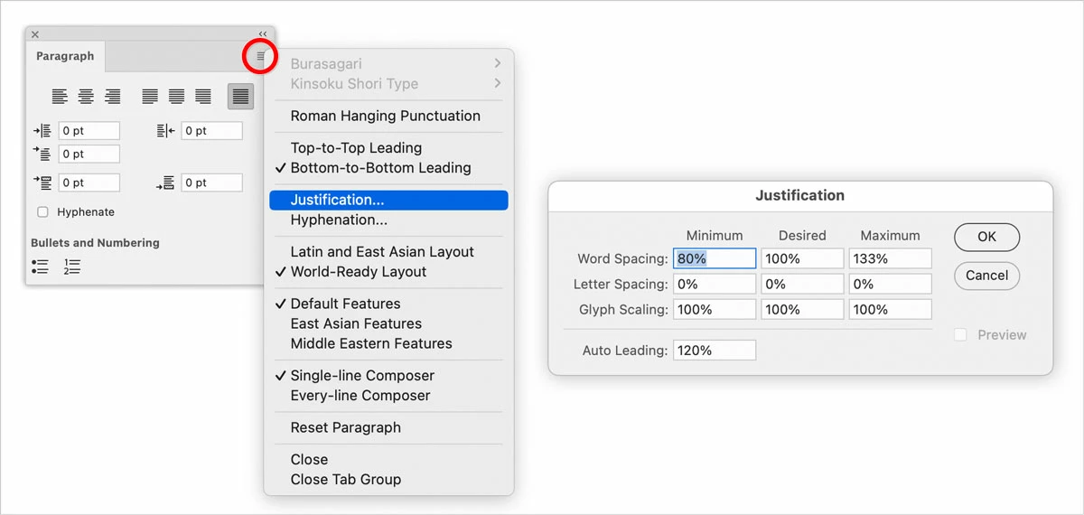Viewport: 1084px width, 515px height.
Task: Click the left align text icon
Action: pyautogui.click(x=60, y=96)
